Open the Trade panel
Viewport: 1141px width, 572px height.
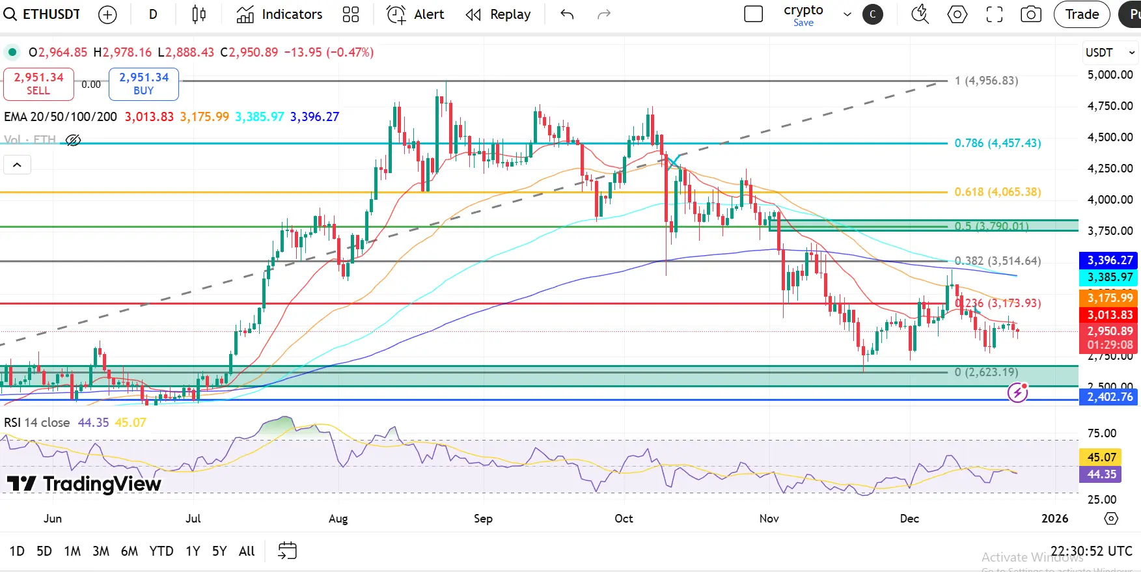pos(1082,14)
